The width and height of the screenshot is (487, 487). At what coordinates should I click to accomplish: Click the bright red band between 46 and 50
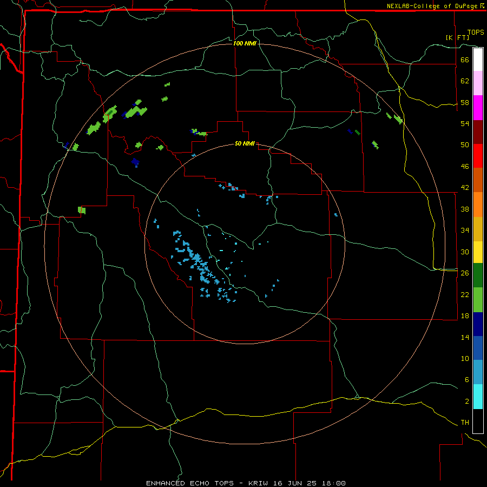(x=478, y=156)
